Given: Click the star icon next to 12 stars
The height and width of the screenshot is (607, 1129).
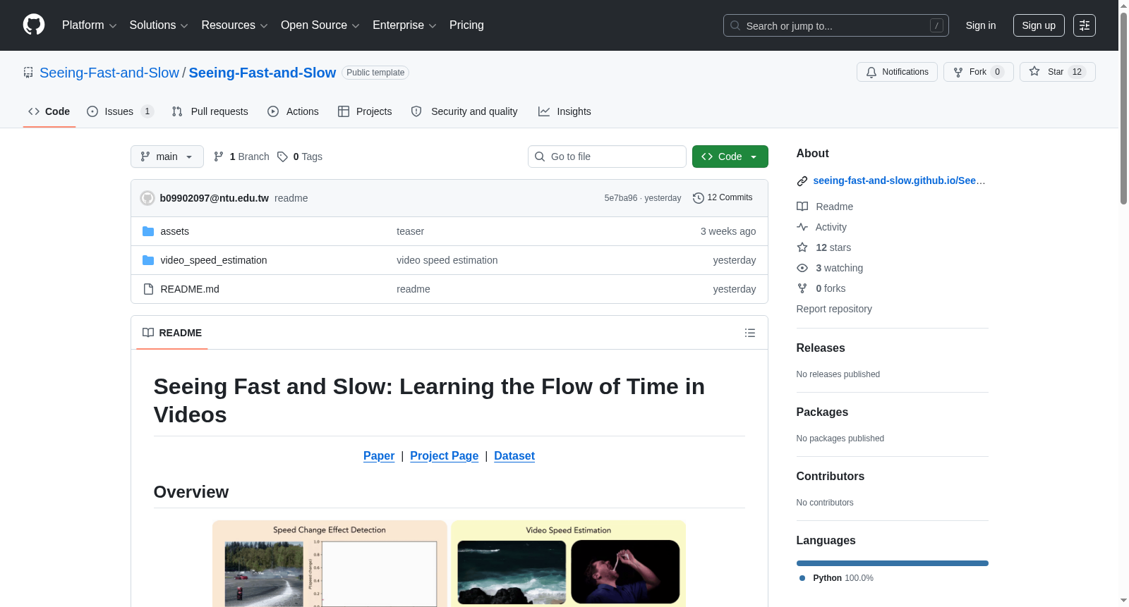Looking at the screenshot, I should coord(802,247).
